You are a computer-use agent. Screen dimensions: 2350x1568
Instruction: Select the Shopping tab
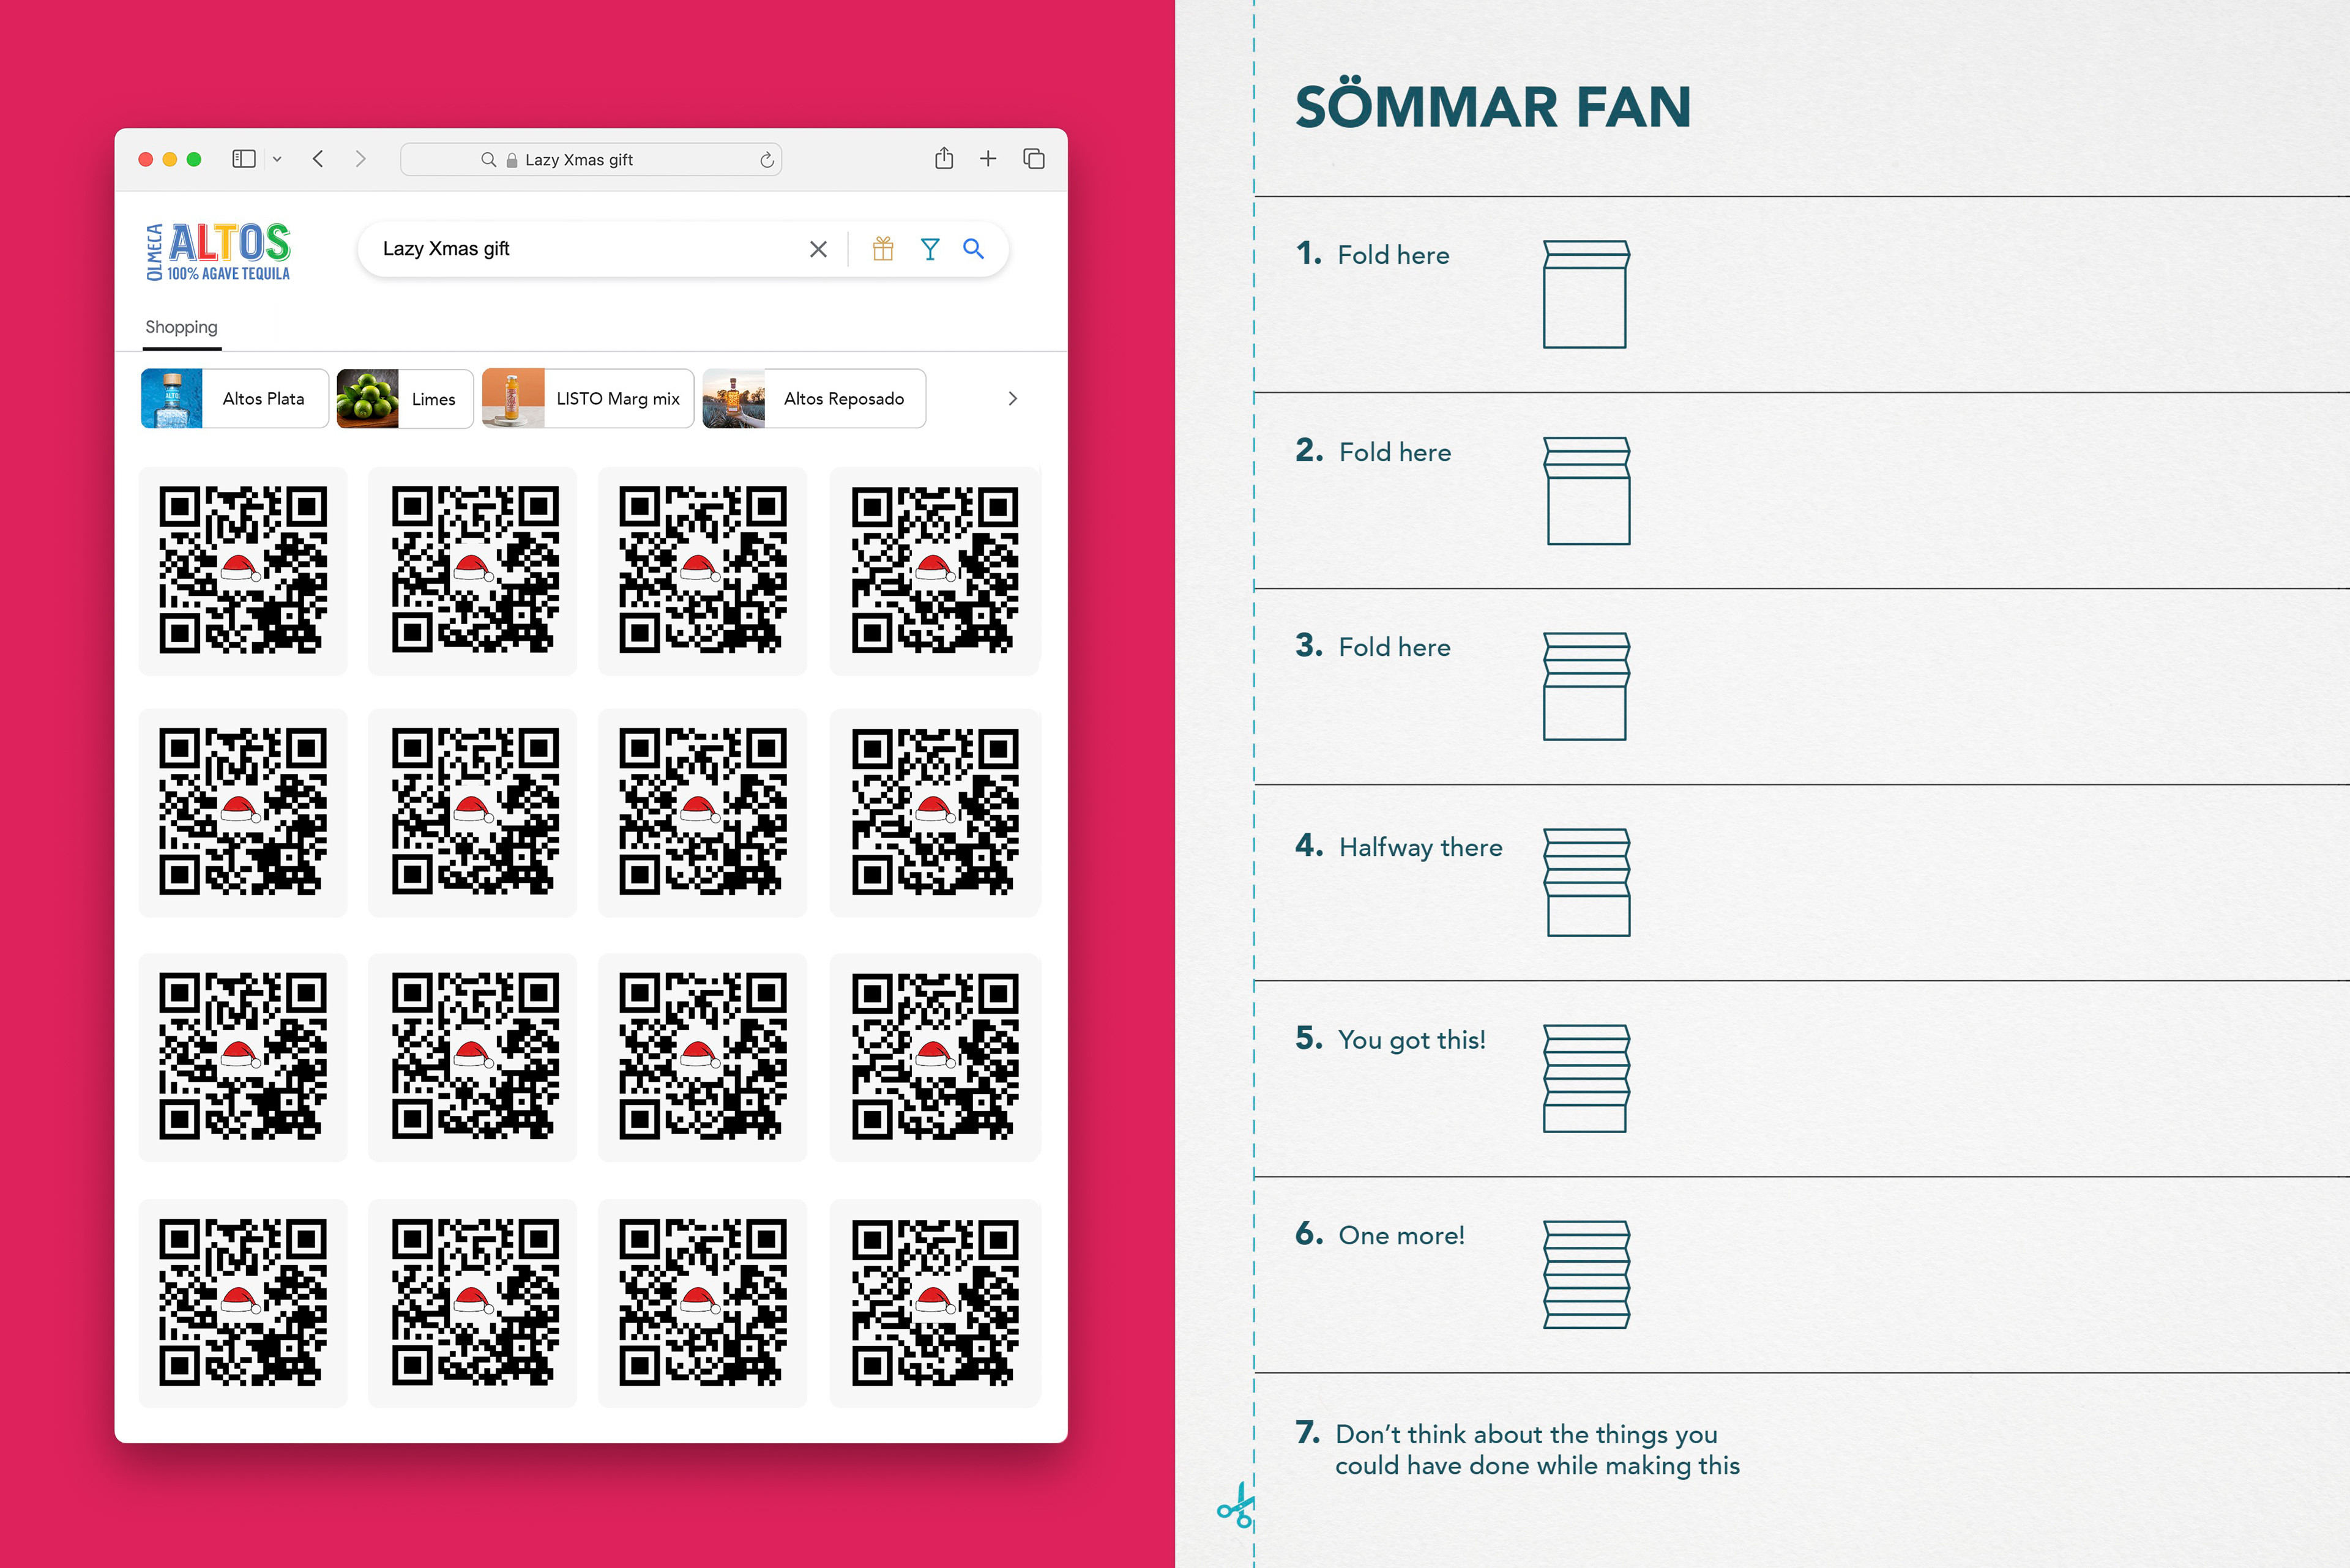coord(181,327)
